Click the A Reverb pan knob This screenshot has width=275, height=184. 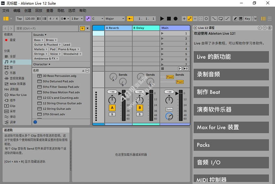[112, 100]
